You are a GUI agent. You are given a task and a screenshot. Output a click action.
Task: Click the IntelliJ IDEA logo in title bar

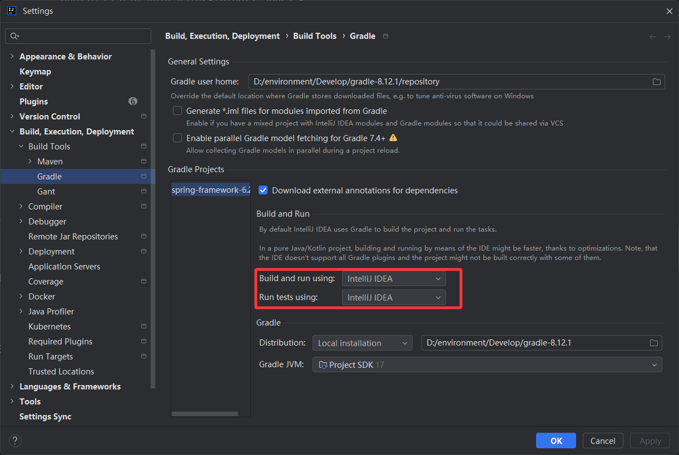11,11
